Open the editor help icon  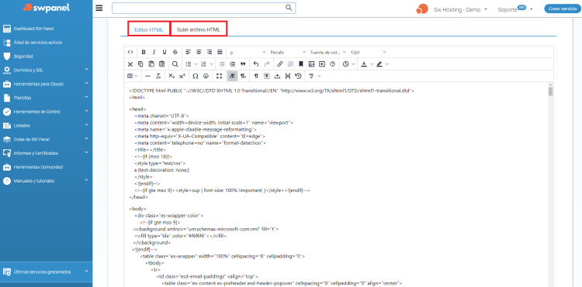coord(332,64)
